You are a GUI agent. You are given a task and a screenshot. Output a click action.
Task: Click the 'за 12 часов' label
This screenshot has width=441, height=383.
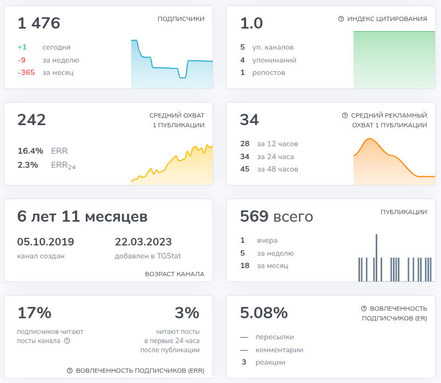pos(277,144)
